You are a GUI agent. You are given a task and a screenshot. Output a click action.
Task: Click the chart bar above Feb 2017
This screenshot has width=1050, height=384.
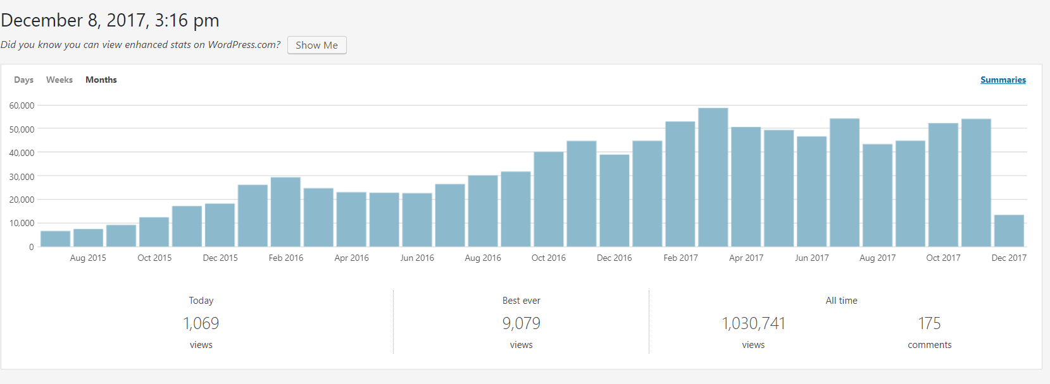click(680, 184)
